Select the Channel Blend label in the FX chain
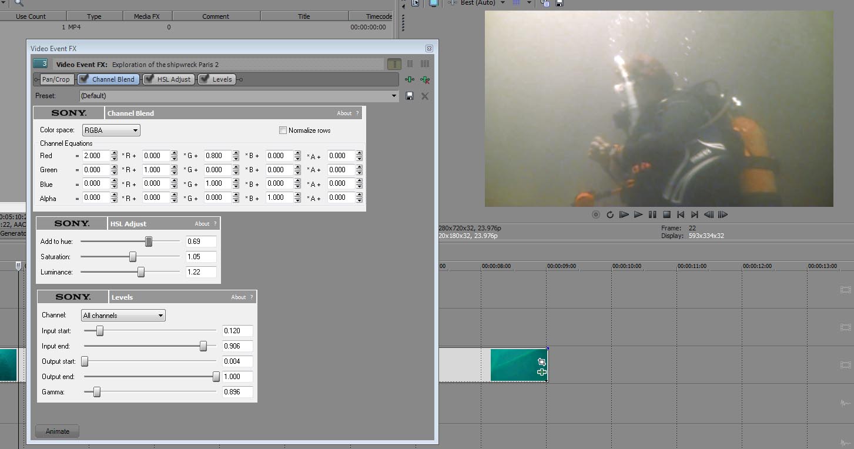This screenshot has height=449, width=854. click(x=113, y=79)
